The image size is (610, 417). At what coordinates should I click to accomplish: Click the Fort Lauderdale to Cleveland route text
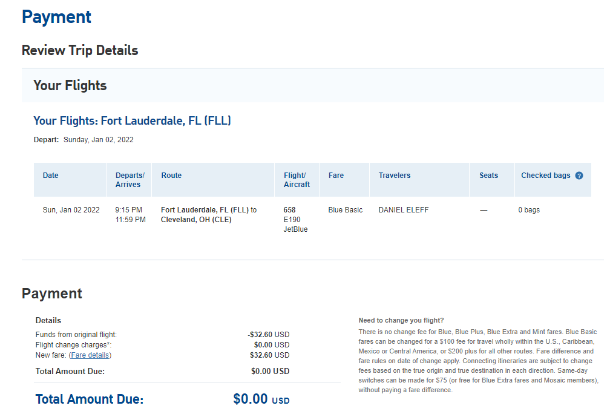point(209,215)
